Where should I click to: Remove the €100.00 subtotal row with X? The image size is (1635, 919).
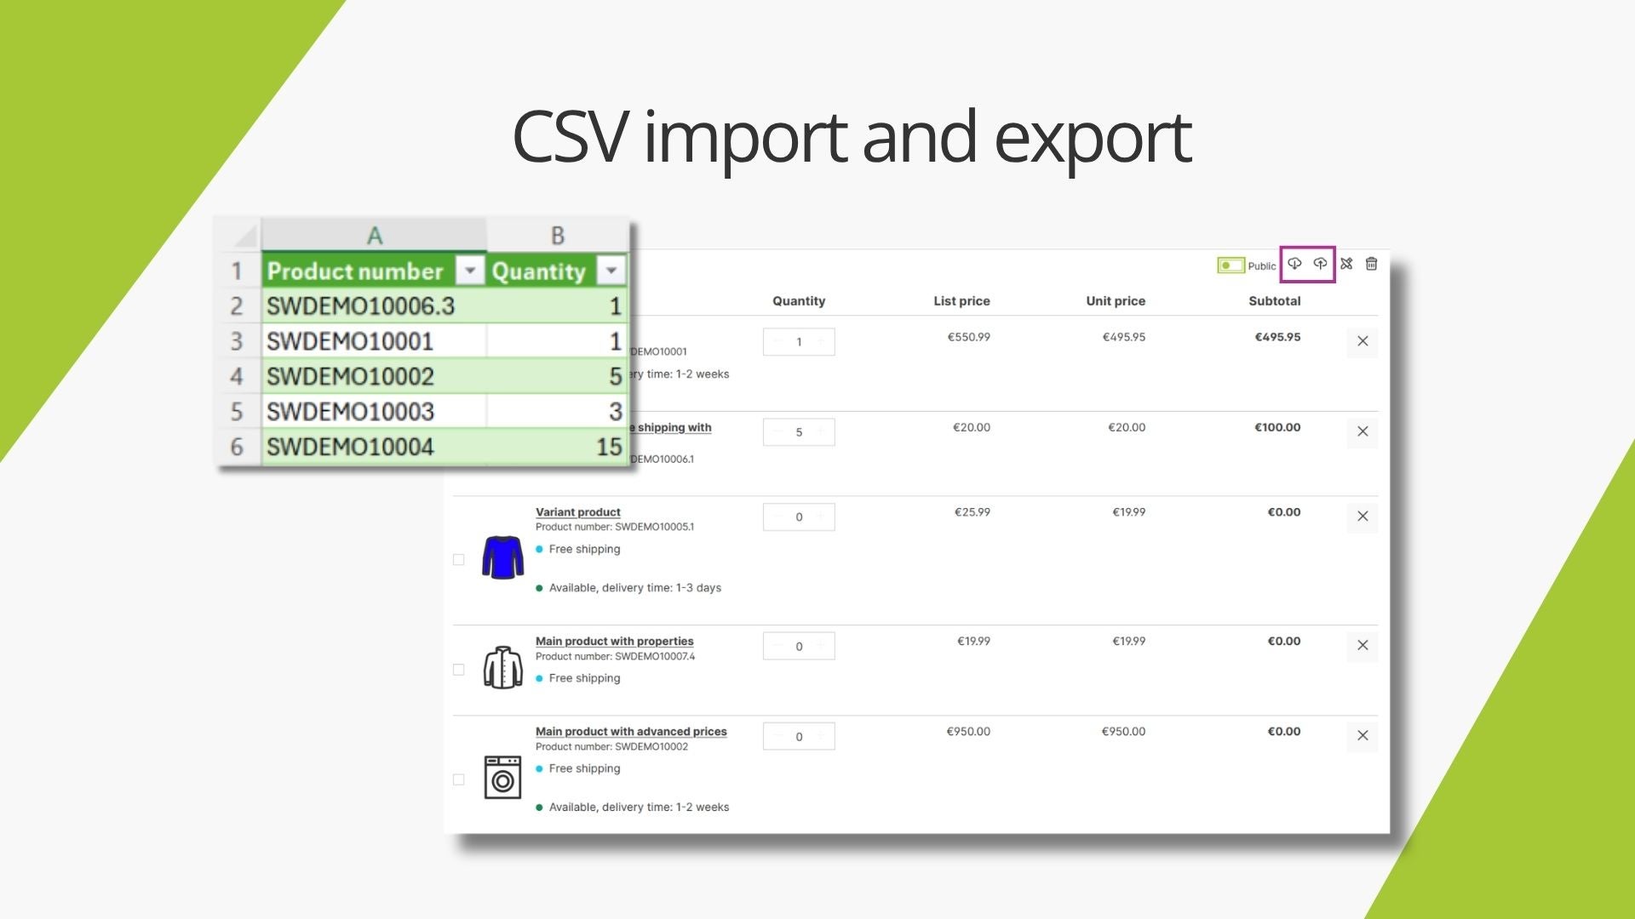click(1362, 431)
